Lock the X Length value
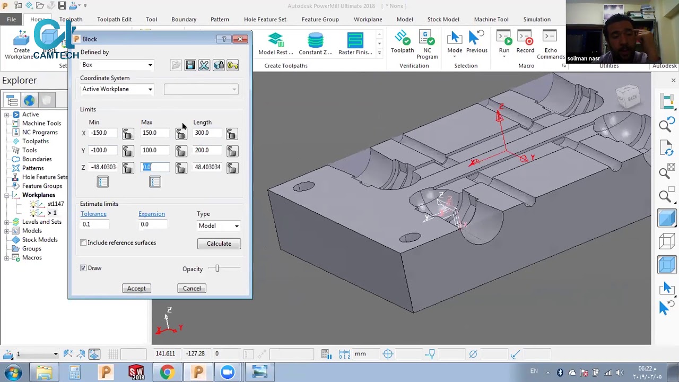679x382 pixels. point(232,134)
